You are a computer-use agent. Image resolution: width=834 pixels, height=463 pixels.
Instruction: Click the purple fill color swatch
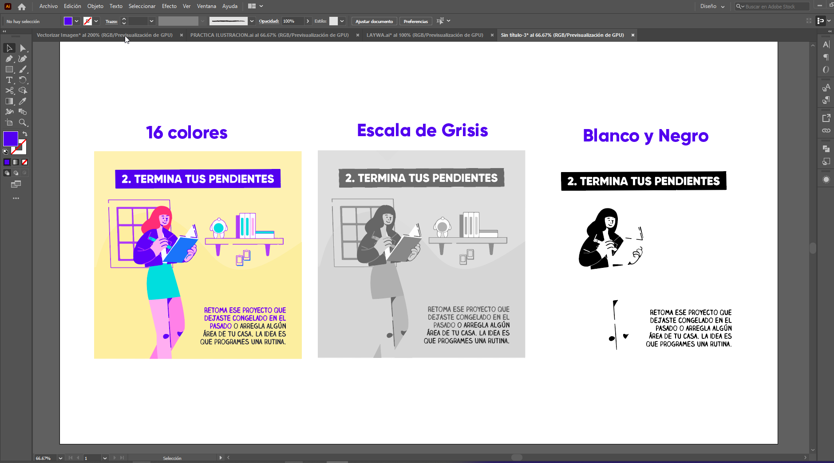click(x=10, y=139)
